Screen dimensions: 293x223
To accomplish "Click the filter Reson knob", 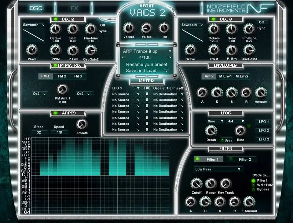I will click(x=211, y=184).
